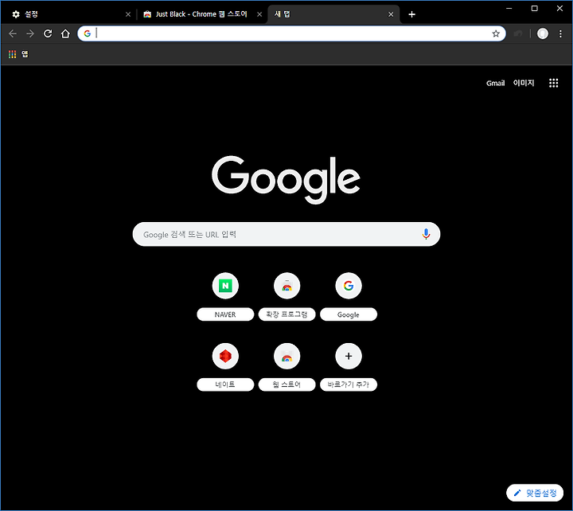Open the NAVER shortcut icon

pyautogui.click(x=225, y=286)
